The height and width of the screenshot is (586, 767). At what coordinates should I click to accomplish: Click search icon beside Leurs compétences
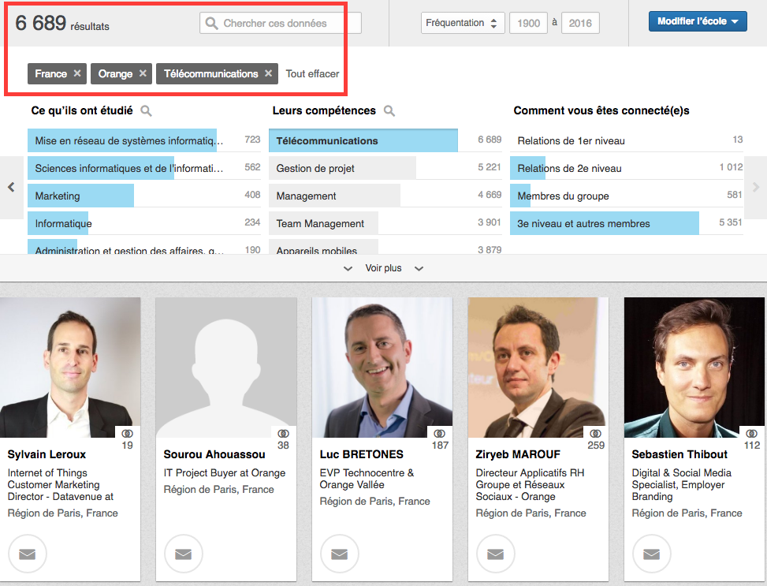tap(389, 111)
